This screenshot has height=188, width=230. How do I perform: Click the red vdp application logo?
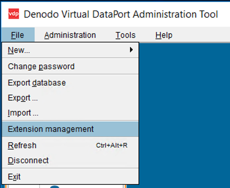point(14,14)
